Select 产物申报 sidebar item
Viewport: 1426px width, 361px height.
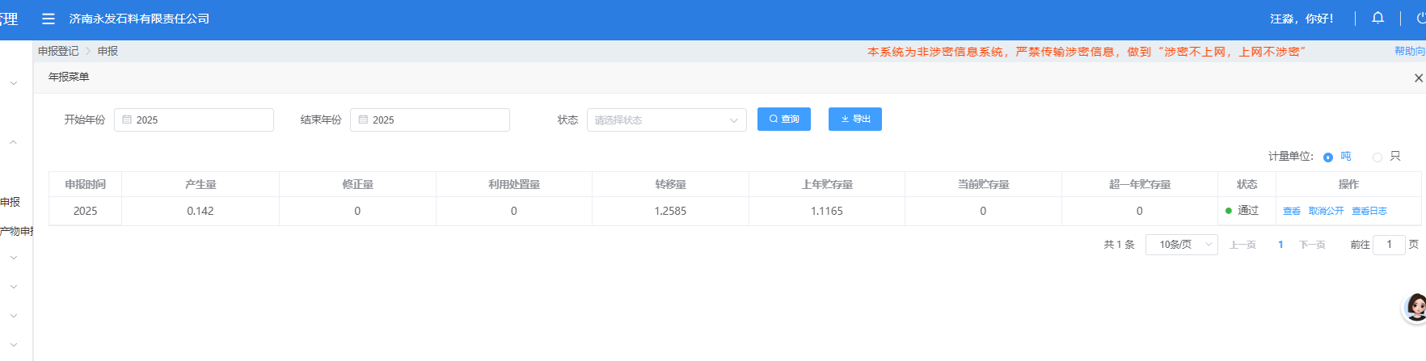pyautogui.click(x=17, y=231)
